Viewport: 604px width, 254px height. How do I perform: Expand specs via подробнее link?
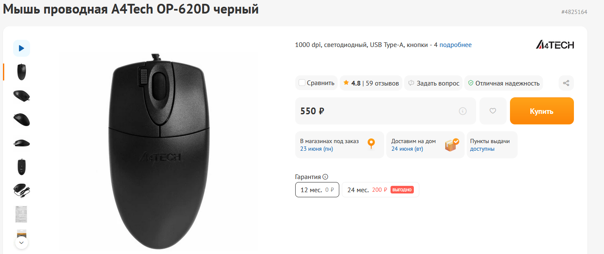pyautogui.click(x=455, y=45)
